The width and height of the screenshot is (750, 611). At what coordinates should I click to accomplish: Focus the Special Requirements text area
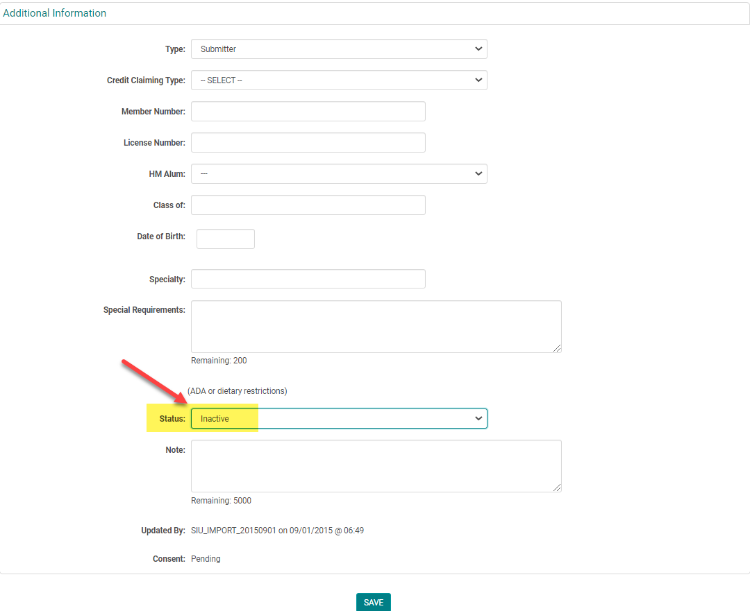click(x=376, y=327)
